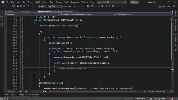Screen dimensions: 178x100
Task: Click the new item toolbar icon
Action: pyautogui.click(x=13, y=6)
